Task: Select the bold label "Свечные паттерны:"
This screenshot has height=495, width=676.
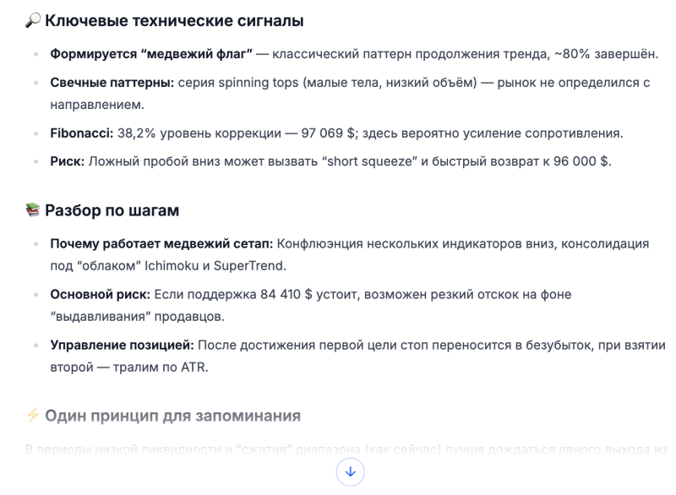Action: 106,82
